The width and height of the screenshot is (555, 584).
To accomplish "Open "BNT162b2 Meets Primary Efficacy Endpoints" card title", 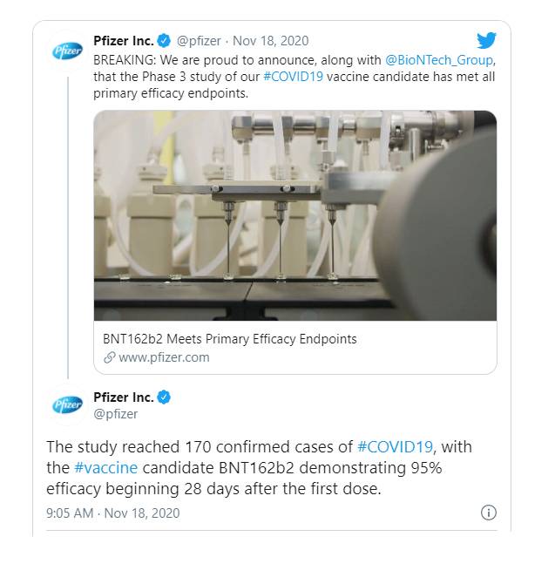I will (229, 338).
